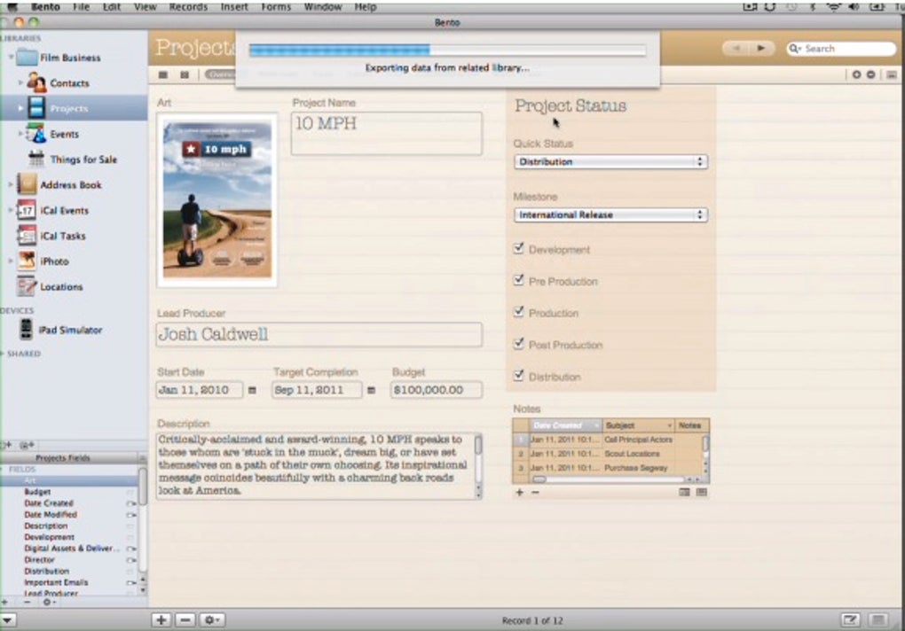The height and width of the screenshot is (631, 905).
Task: Expand the iPhoto library triangle
Action: [x=11, y=261]
